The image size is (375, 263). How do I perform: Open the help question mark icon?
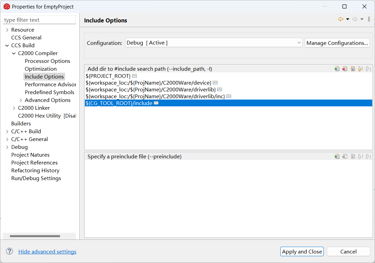10,251
